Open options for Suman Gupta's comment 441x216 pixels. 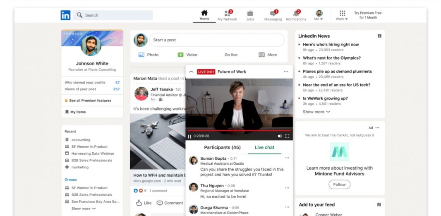[x=287, y=158]
